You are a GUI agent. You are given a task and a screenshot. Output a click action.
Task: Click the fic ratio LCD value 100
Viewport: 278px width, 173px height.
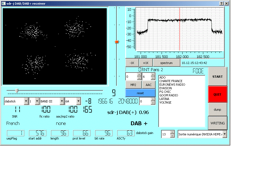[46, 110]
